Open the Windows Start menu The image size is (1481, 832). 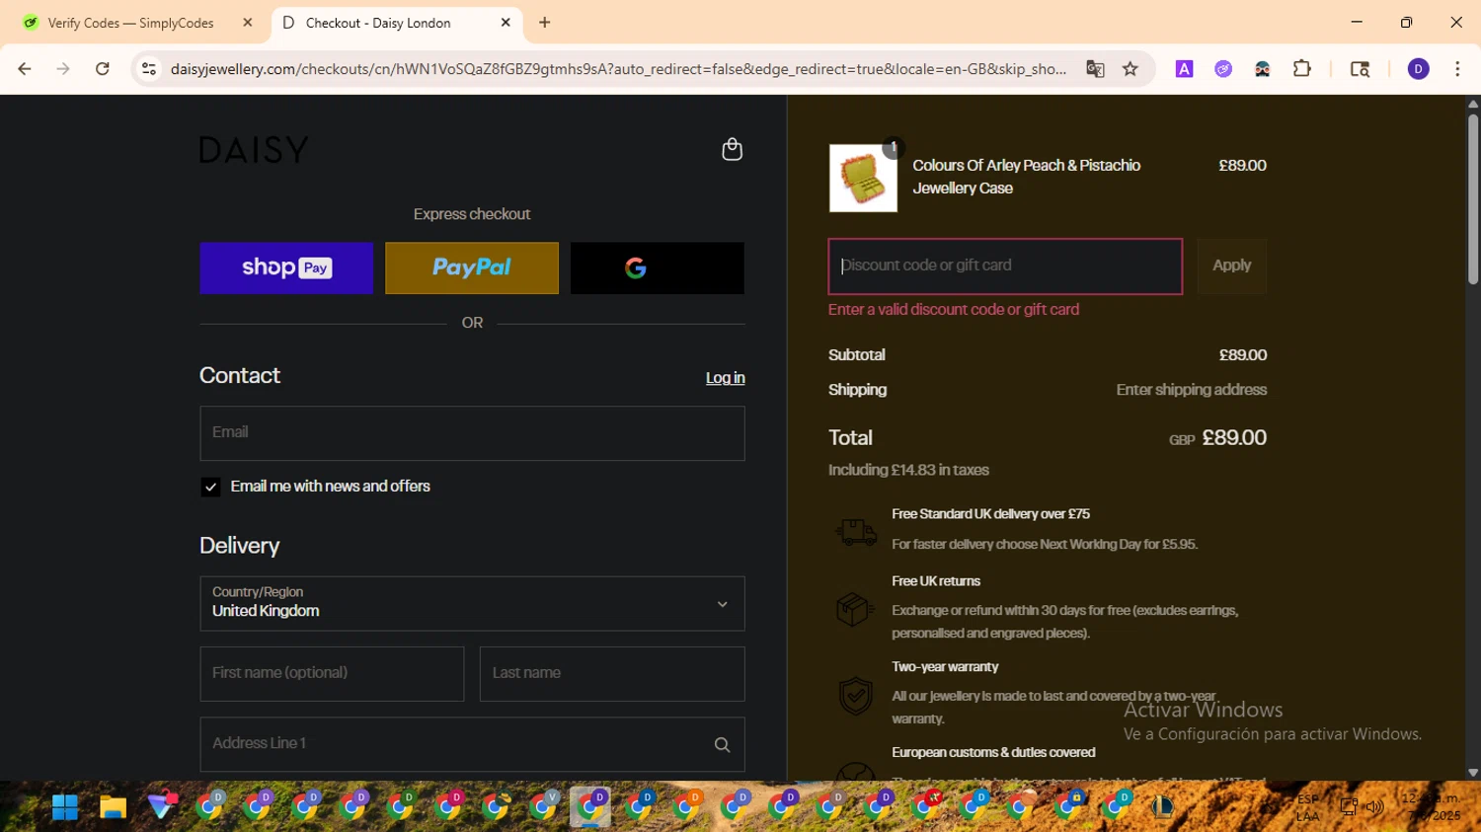65,807
